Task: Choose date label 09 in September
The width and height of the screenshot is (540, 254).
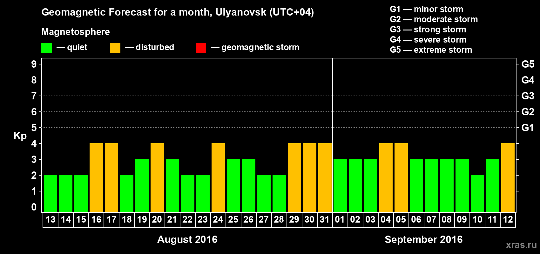Action: tap(462, 220)
